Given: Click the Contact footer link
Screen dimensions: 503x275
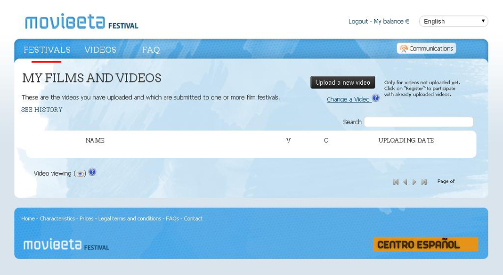Looking at the screenshot, I should tap(193, 218).
